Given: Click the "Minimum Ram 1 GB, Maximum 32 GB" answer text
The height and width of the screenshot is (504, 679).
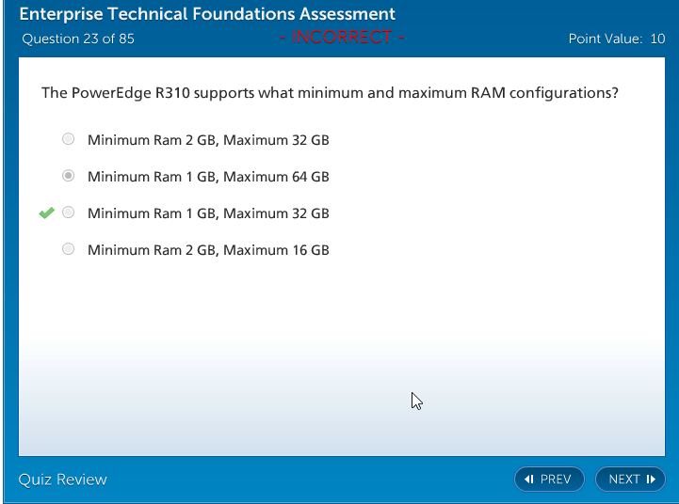Looking at the screenshot, I should pos(208,213).
